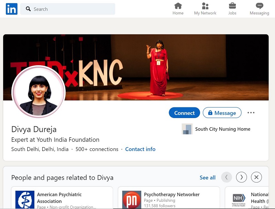This screenshot has height=209, width=275.
Task: Open the Messaging tab
Action: (x=259, y=9)
